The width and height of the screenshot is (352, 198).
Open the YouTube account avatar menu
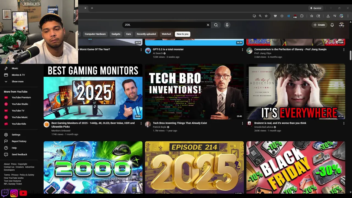click(x=342, y=25)
